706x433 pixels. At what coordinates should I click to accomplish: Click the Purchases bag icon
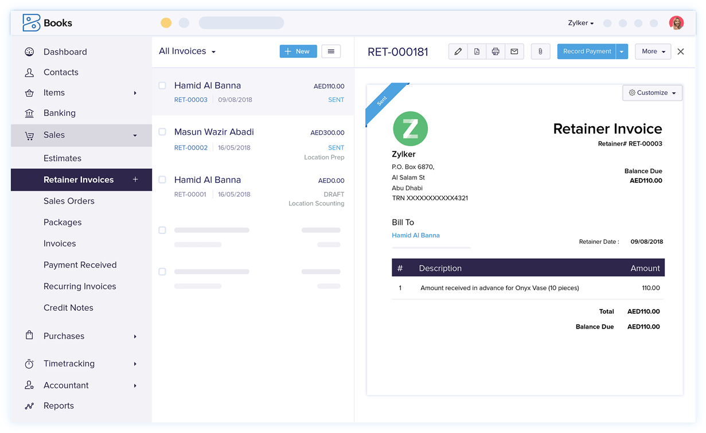[x=29, y=336]
